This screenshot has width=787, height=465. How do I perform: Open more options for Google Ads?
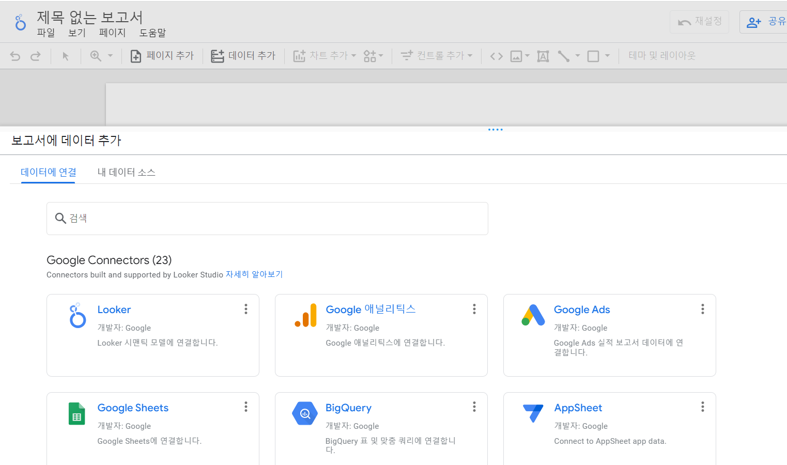tap(703, 309)
